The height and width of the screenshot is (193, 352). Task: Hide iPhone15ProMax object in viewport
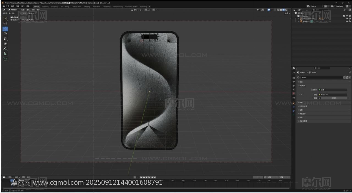click(x=347, y=19)
